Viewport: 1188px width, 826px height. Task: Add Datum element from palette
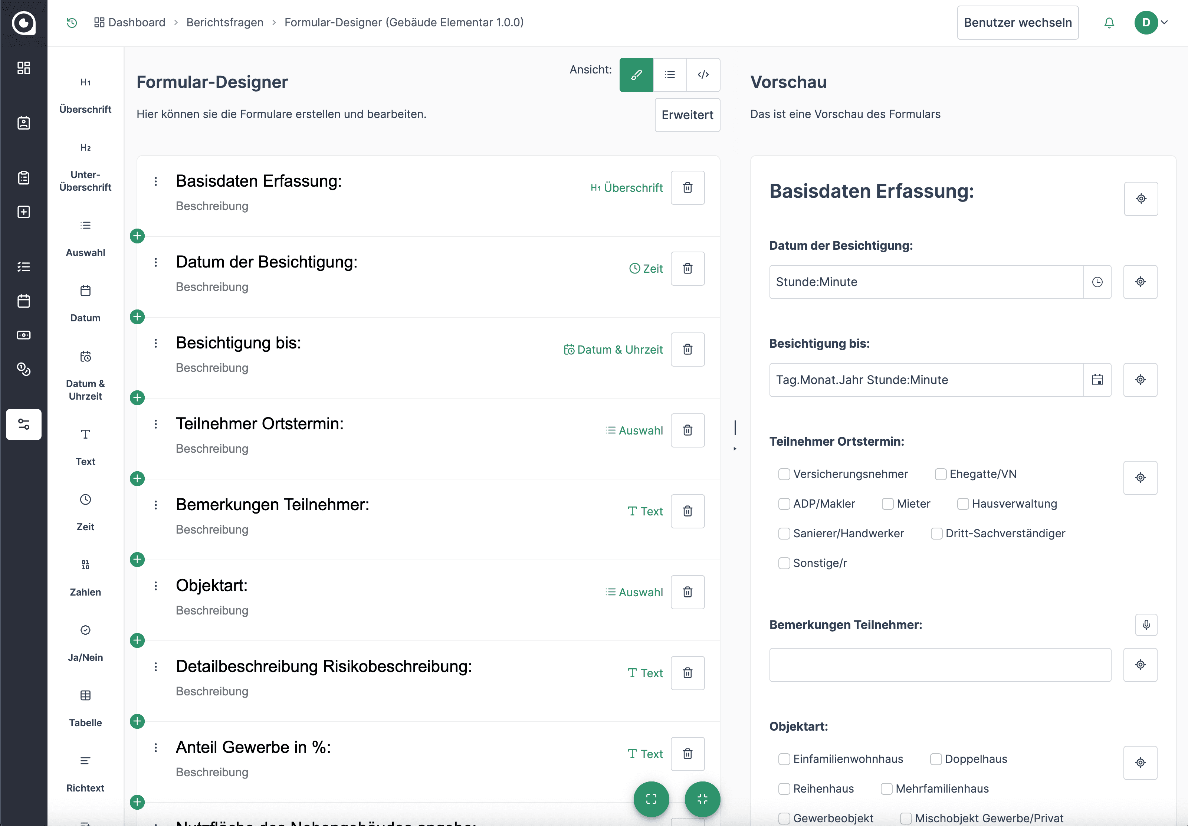coord(85,304)
